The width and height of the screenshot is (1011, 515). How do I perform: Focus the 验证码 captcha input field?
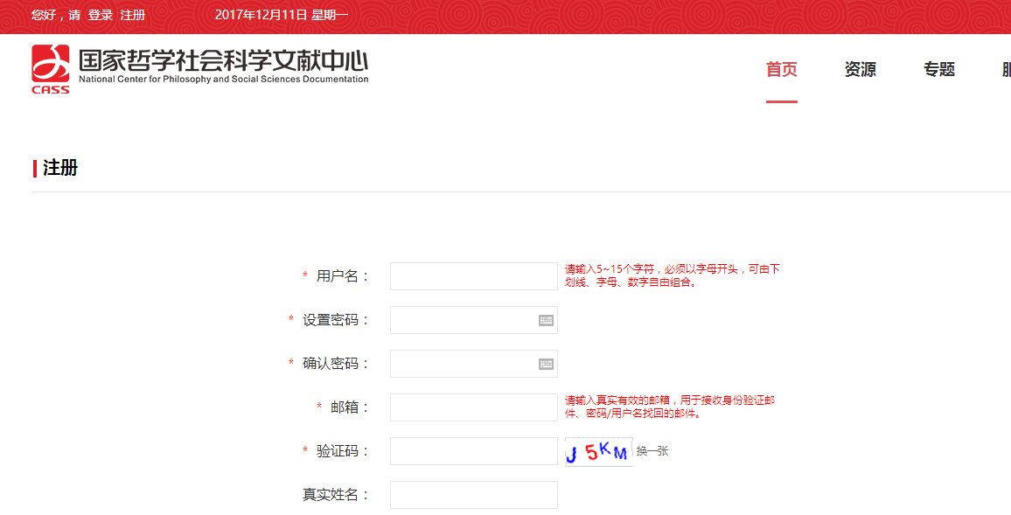click(472, 450)
